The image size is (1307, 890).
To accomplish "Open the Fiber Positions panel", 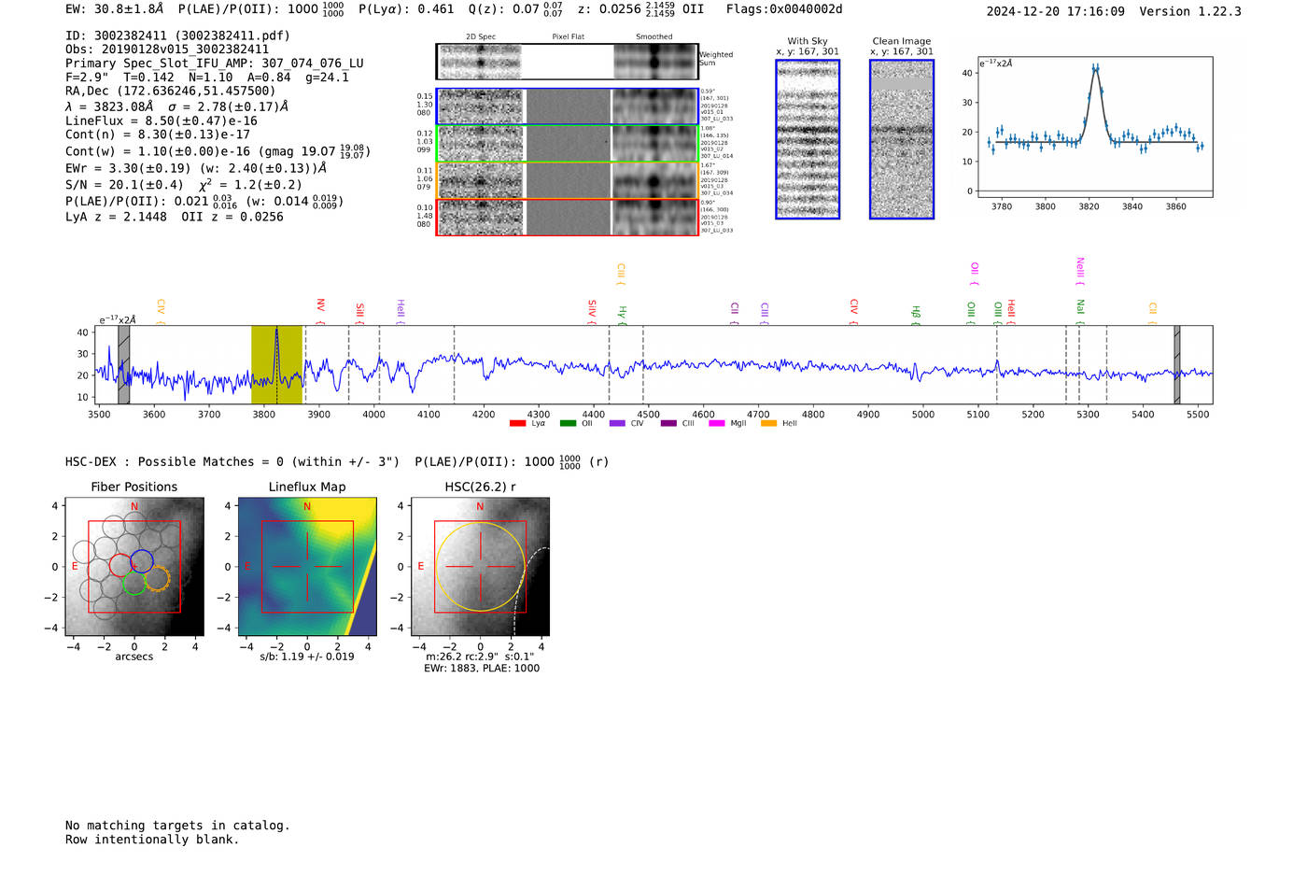I will (134, 567).
